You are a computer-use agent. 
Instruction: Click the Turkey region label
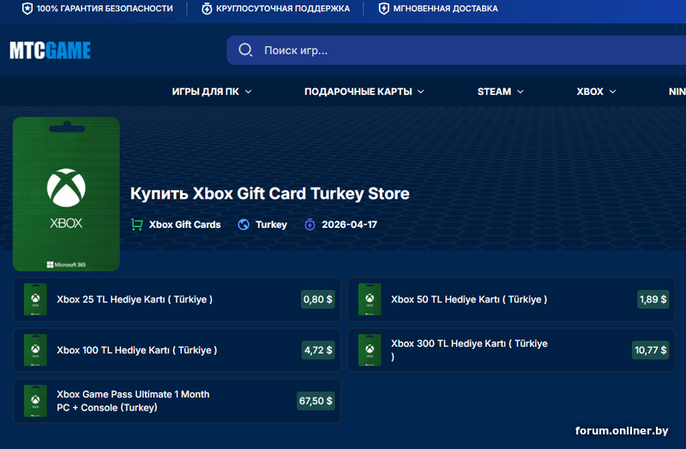tap(271, 224)
